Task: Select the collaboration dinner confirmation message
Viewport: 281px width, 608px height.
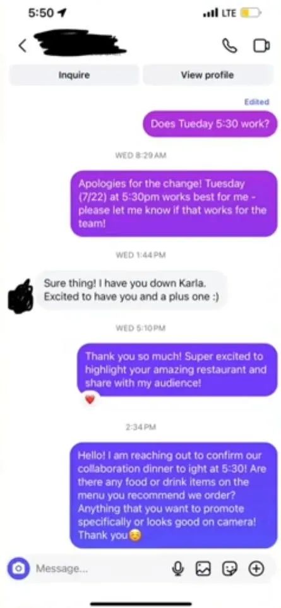Action: pyautogui.click(x=173, y=495)
